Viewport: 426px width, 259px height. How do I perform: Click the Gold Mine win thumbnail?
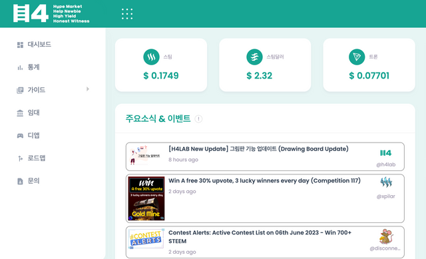(146, 198)
